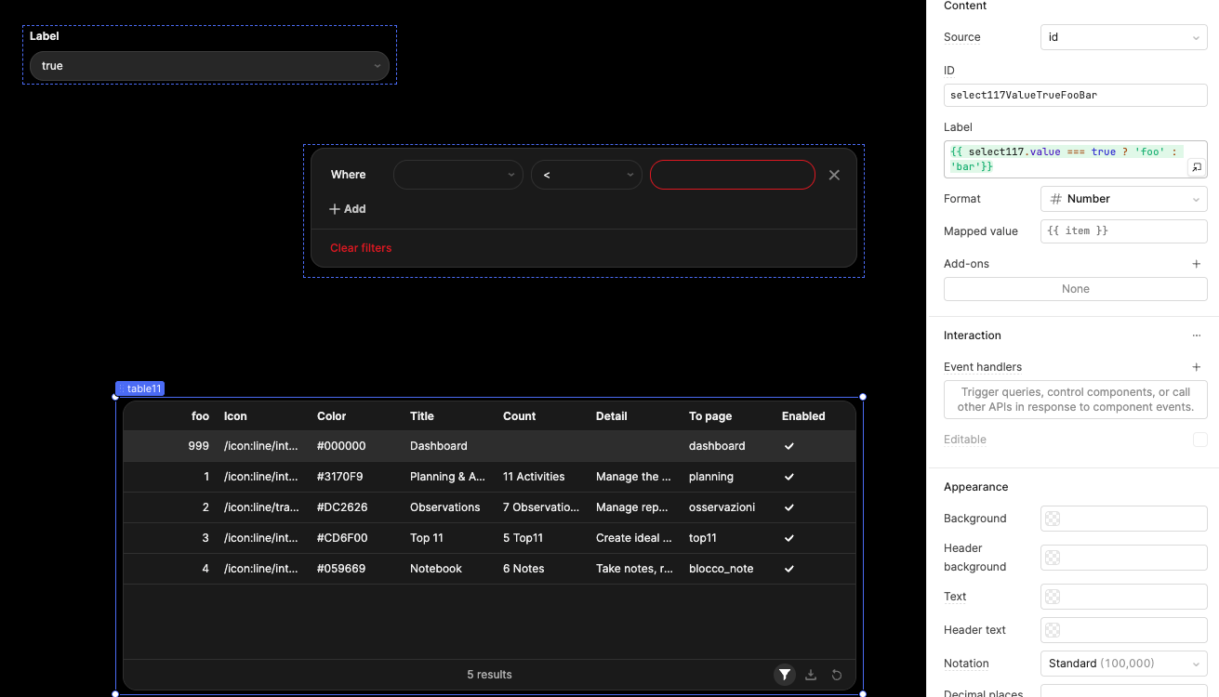
Task: Click the table filter funnel icon
Action: click(x=785, y=675)
